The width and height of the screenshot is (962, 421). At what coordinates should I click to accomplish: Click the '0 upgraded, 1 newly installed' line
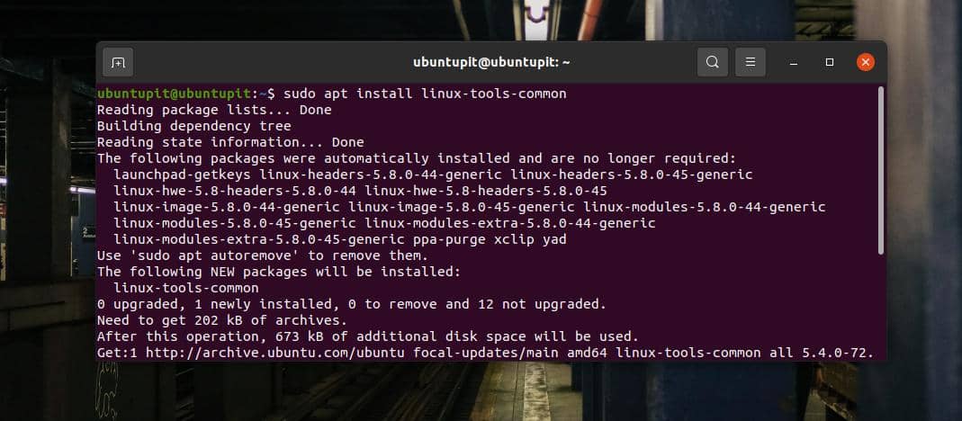point(351,304)
